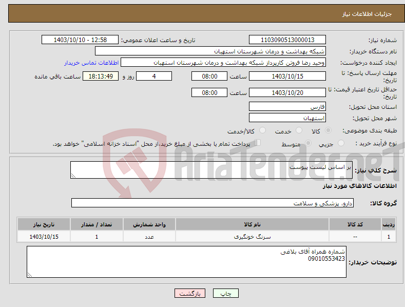Click the جزئیات اطلاعات نیاز header title
This screenshot has height=307, width=405.
[367, 14]
